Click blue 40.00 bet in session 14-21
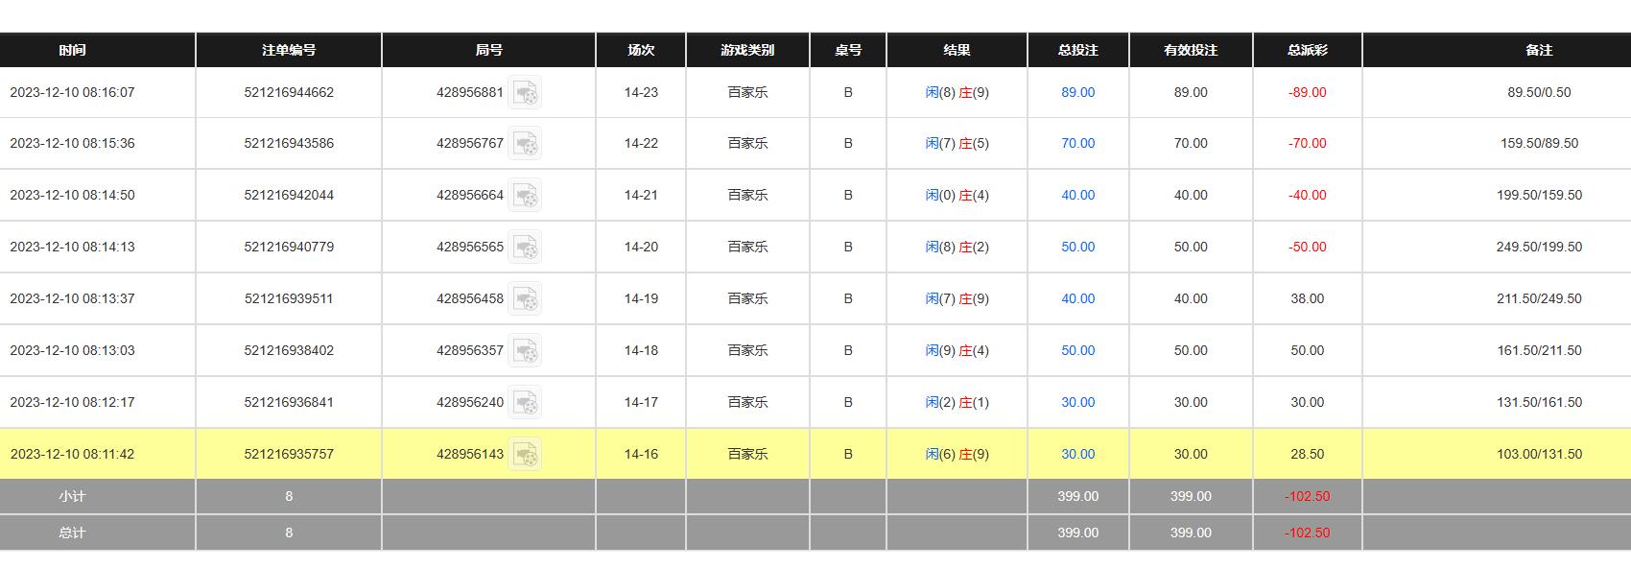The width and height of the screenshot is (1631, 568). pyautogui.click(x=1077, y=196)
